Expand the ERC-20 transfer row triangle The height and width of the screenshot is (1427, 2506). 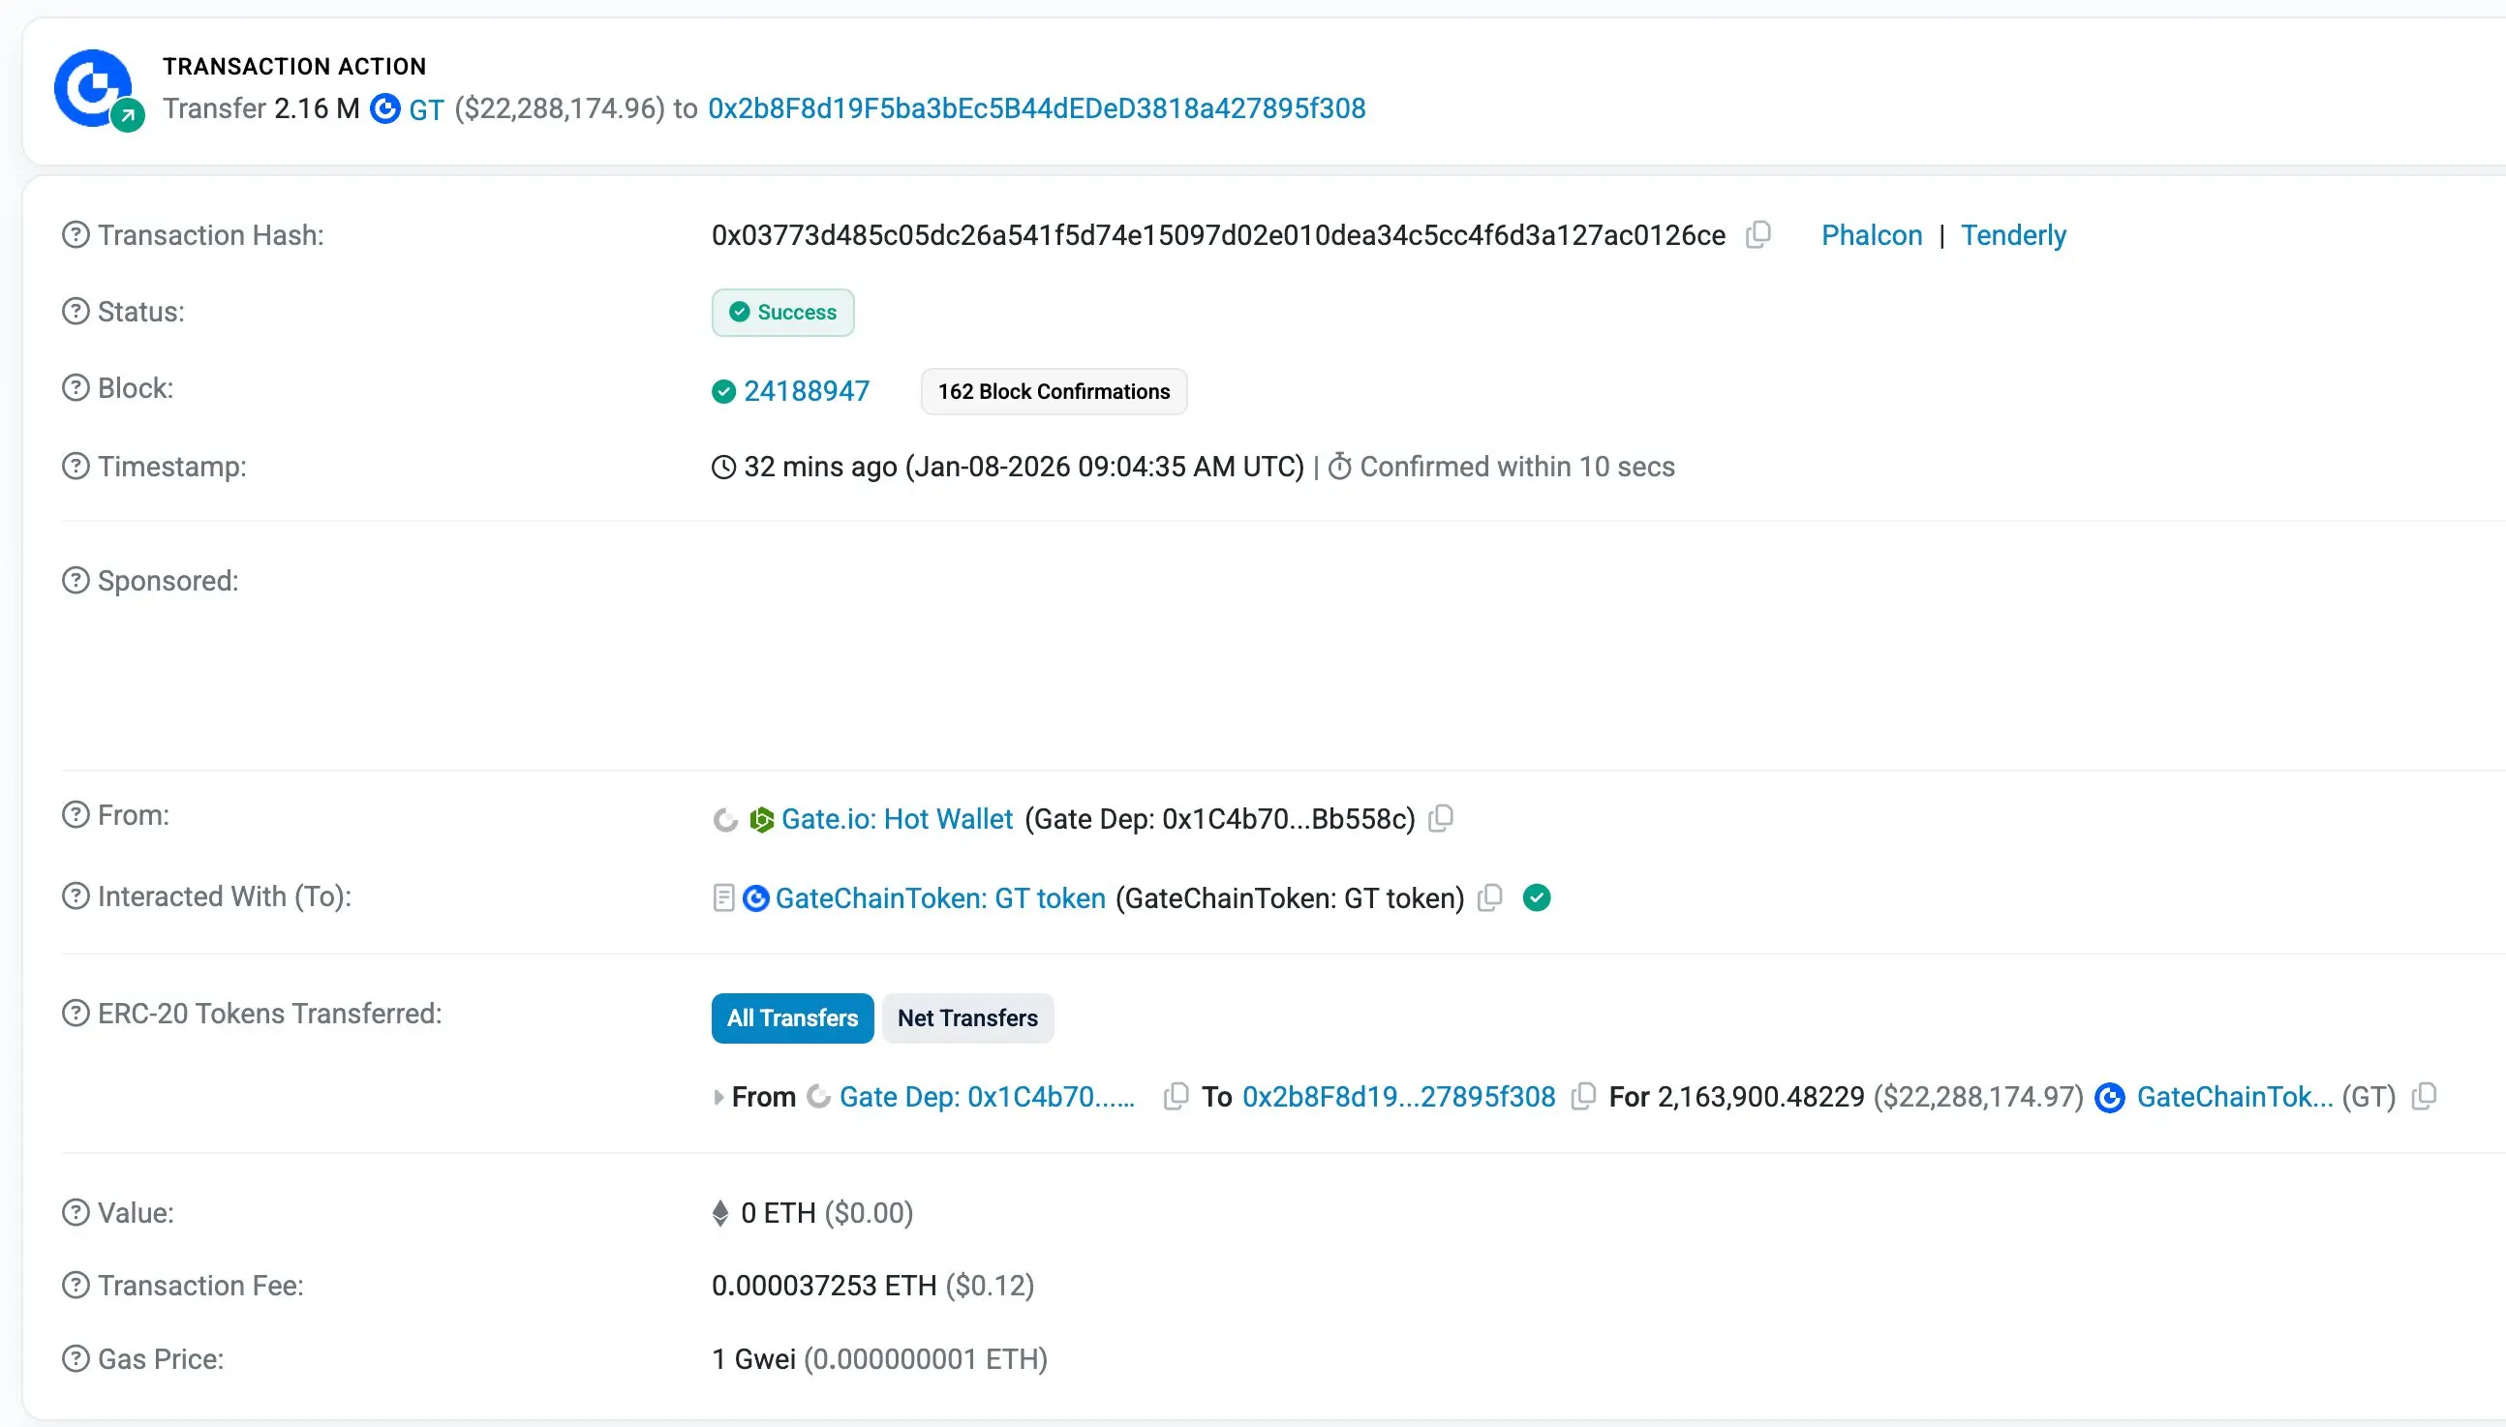point(718,1098)
